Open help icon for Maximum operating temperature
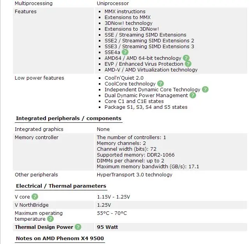 pos(50,219)
